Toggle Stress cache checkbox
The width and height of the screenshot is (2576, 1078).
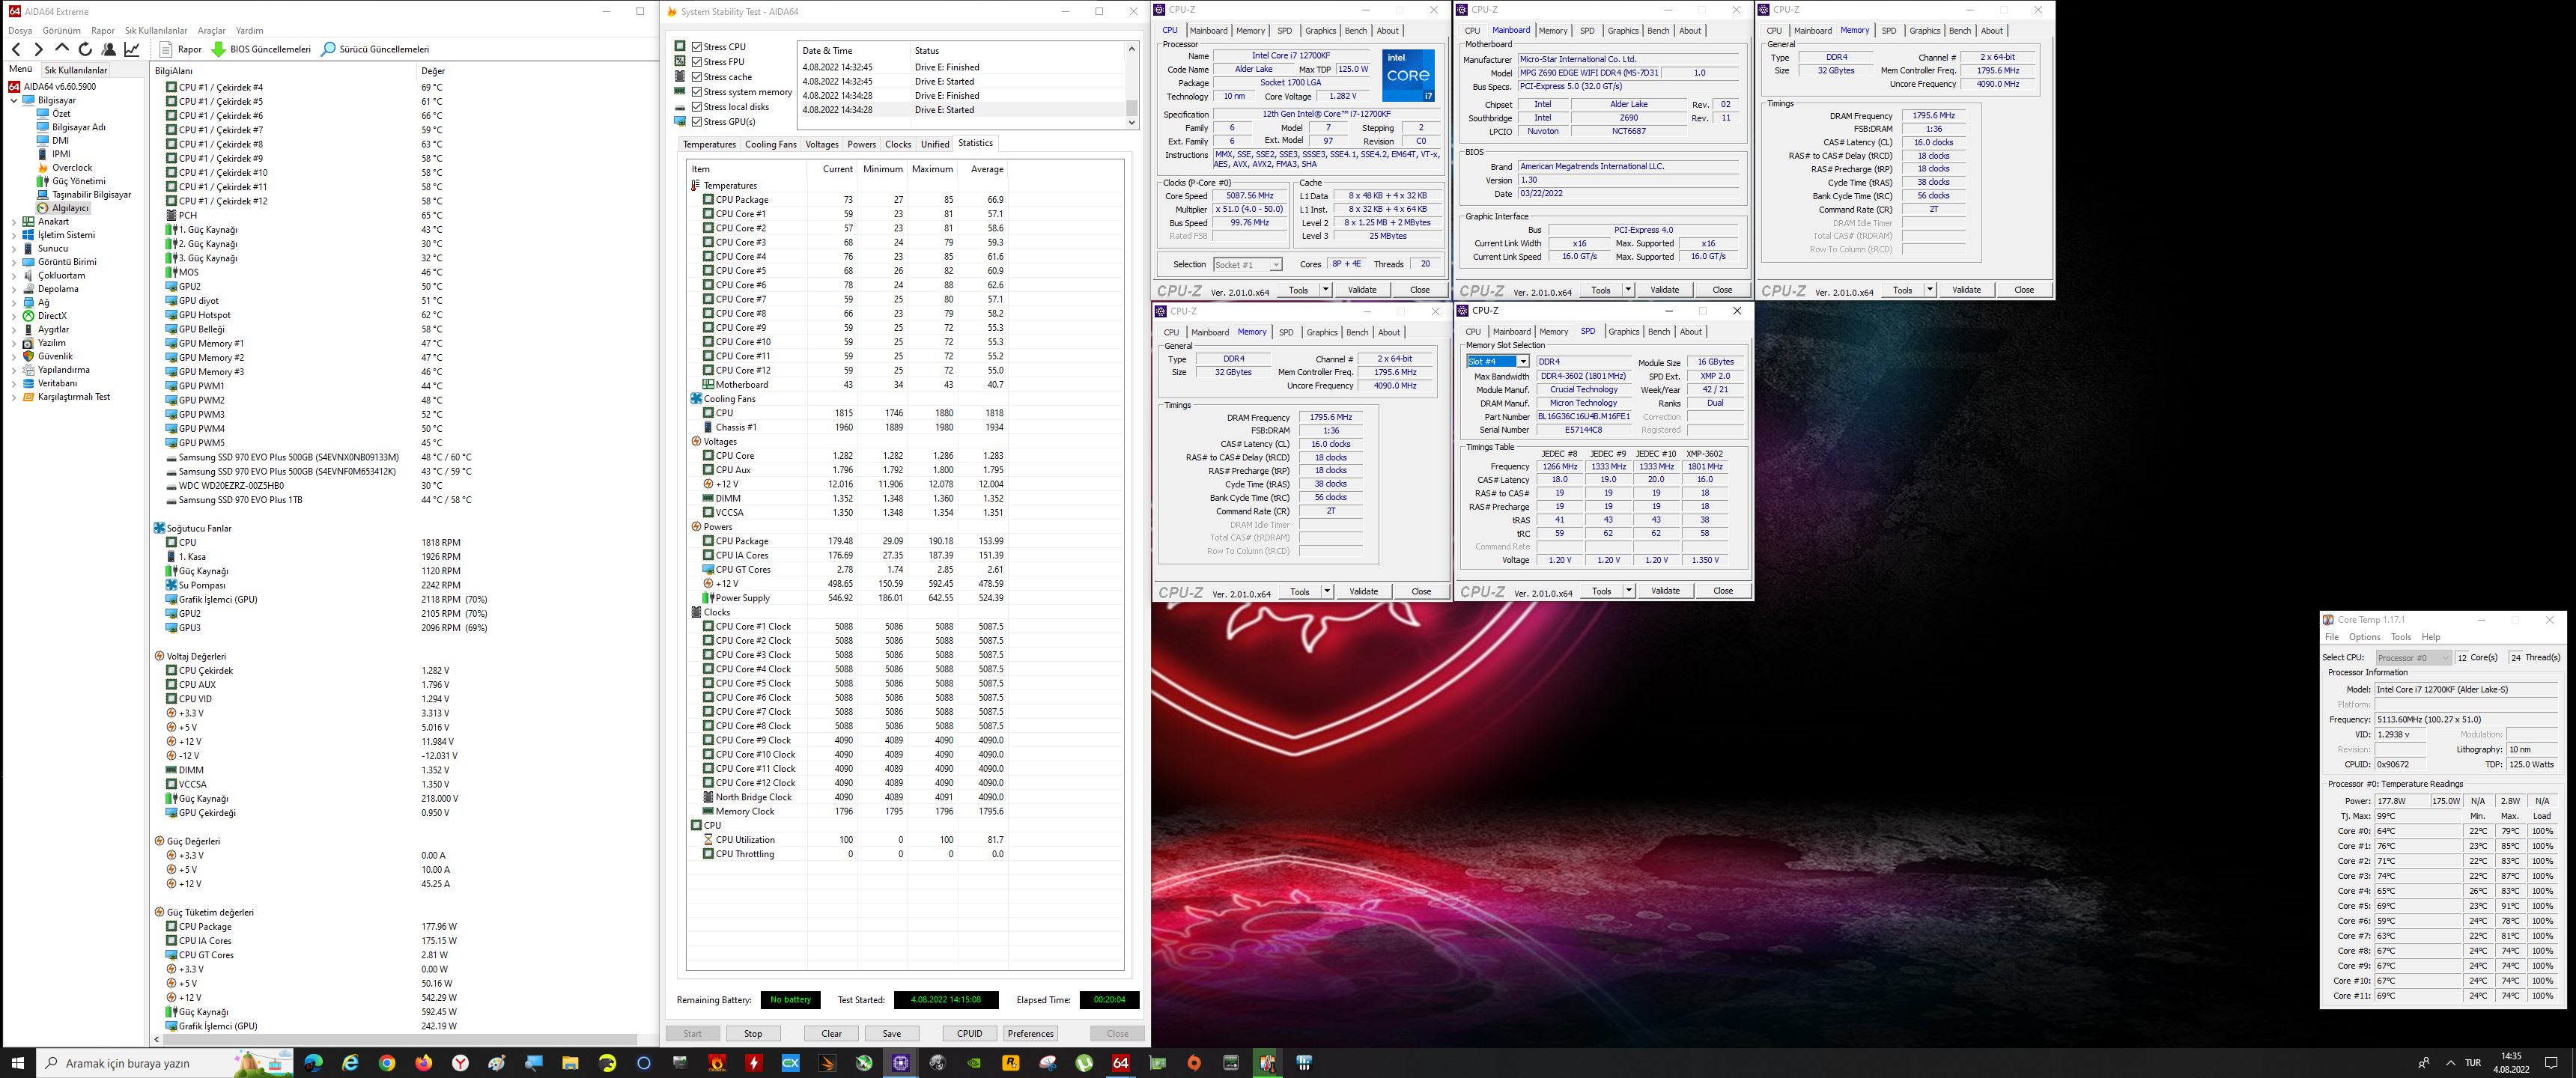pos(697,77)
